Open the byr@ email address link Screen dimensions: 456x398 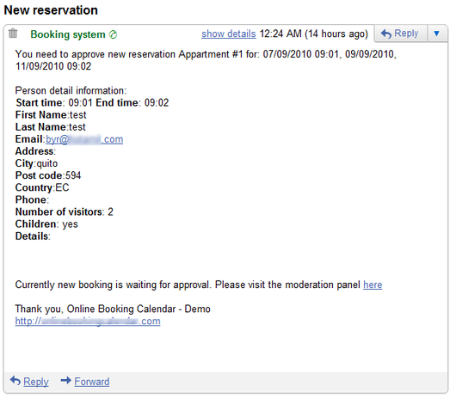84,139
